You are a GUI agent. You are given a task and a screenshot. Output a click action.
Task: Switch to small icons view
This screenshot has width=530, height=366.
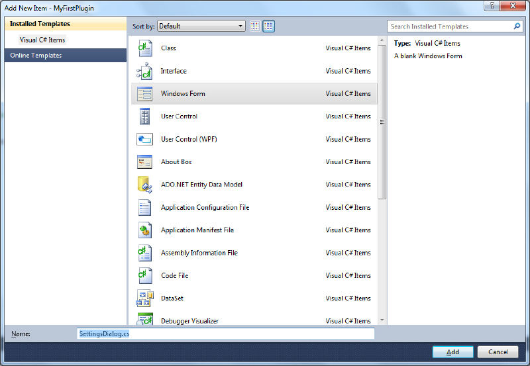pos(255,26)
